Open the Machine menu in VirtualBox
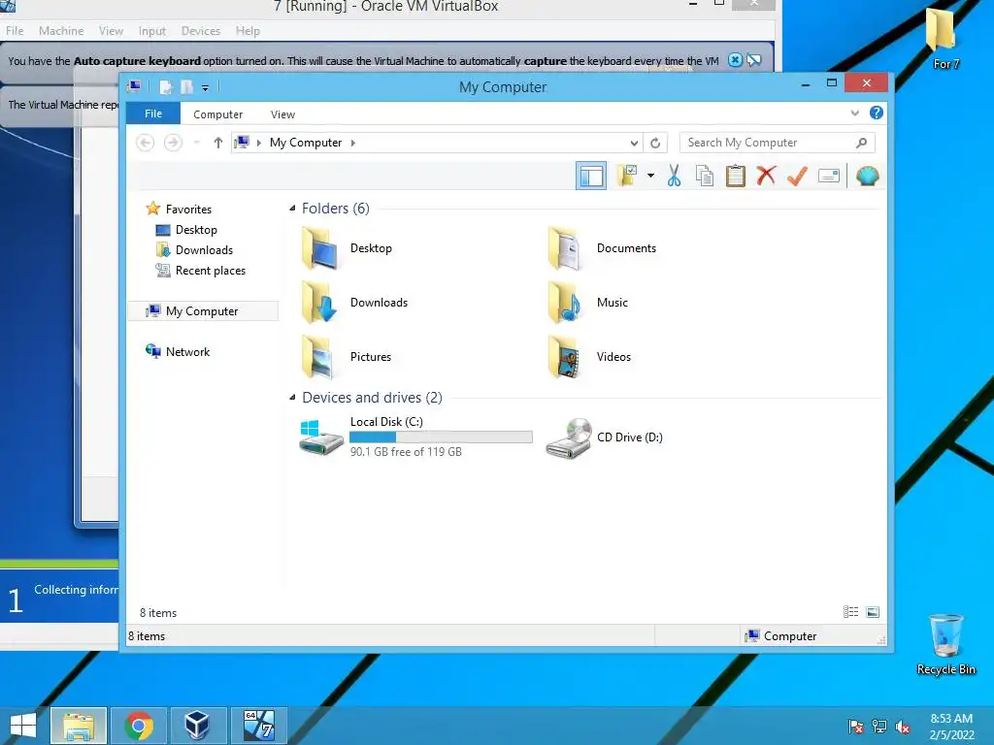This screenshot has width=994, height=745. (x=61, y=30)
